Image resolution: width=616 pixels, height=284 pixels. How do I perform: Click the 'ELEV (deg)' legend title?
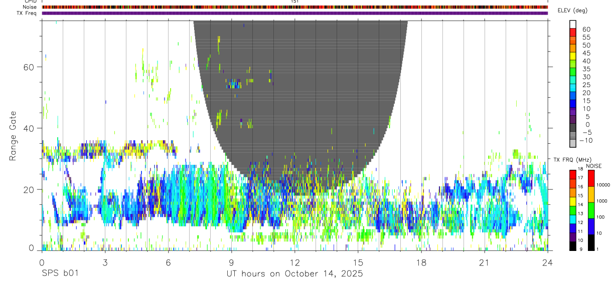tap(572, 11)
